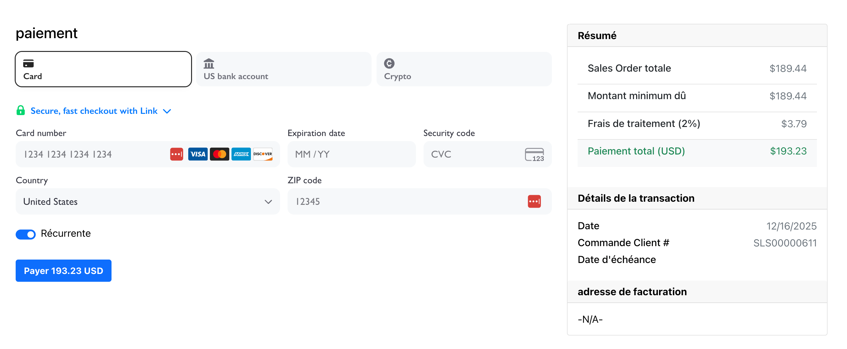Click the Mastercard brand icon
Image resolution: width=847 pixels, height=349 pixels.
[219, 154]
